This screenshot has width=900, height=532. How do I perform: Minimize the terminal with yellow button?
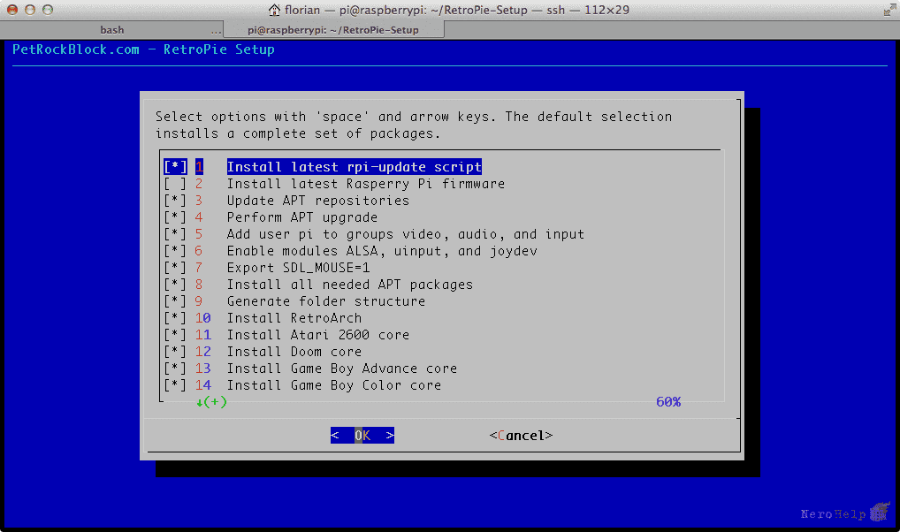coord(30,10)
